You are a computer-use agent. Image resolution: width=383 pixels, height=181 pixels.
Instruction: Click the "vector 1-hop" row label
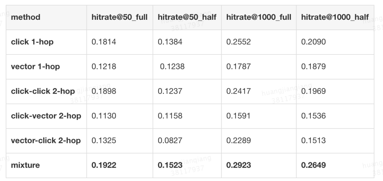[35, 66]
